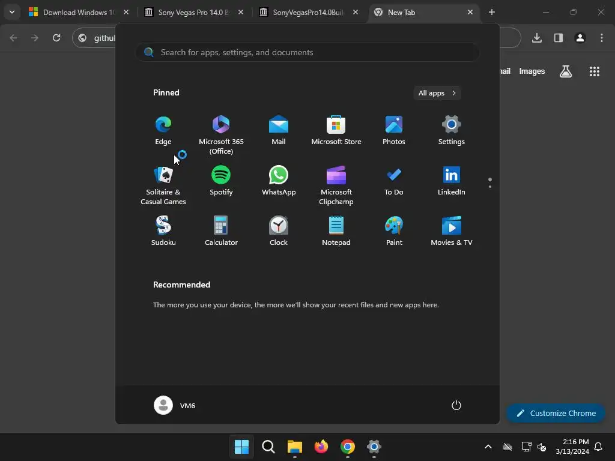Launch Notepad
Screen dimensions: 615x461
click(336, 231)
